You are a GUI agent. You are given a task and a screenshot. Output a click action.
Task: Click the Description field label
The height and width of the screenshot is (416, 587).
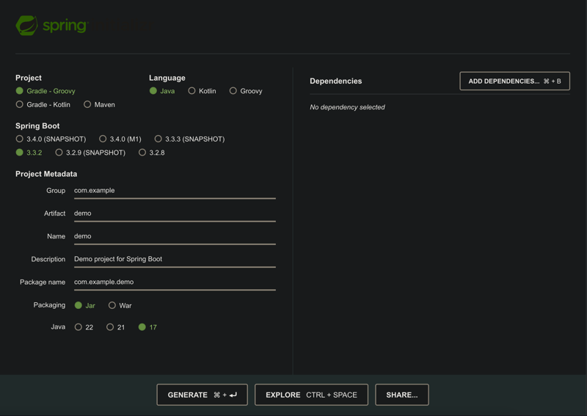(x=48, y=259)
